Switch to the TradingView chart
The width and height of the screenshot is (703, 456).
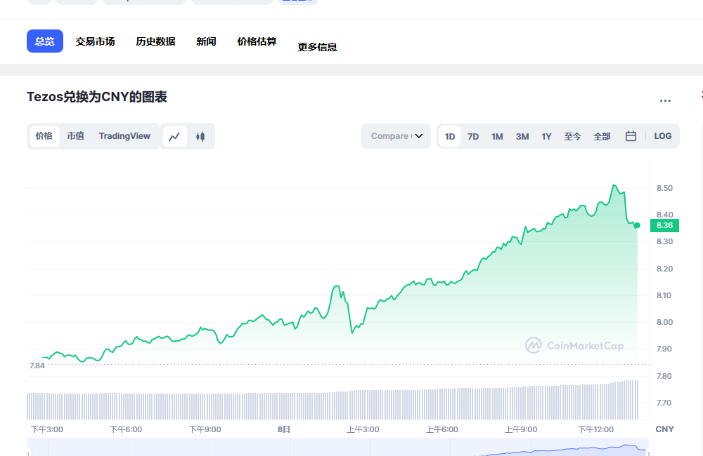124,136
